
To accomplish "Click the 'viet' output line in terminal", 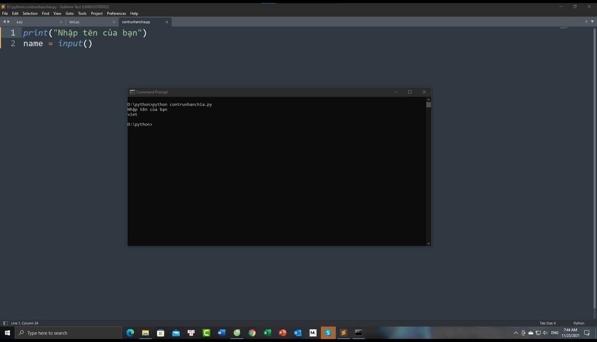I will pyautogui.click(x=132, y=114).
